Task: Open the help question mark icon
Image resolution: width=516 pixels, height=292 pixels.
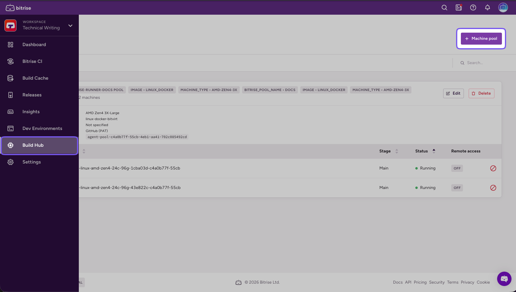Action: (473, 8)
